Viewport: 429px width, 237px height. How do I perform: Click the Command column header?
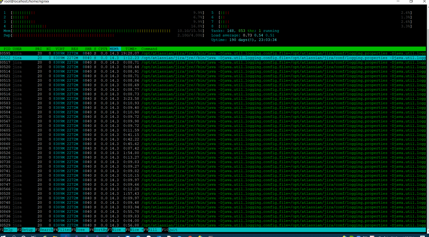pos(149,49)
